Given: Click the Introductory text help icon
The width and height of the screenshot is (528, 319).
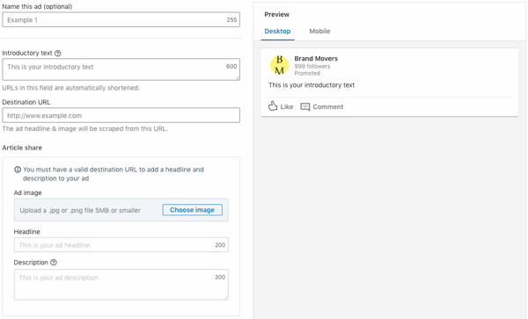Looking at the screenshot, I should pos(57,53).
